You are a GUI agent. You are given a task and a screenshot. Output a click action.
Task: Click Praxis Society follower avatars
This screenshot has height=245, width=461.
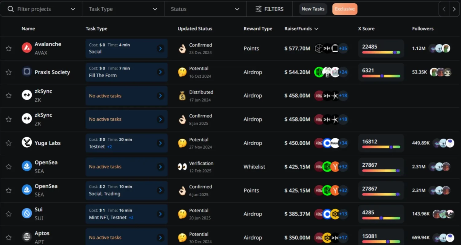click(441, 72)
